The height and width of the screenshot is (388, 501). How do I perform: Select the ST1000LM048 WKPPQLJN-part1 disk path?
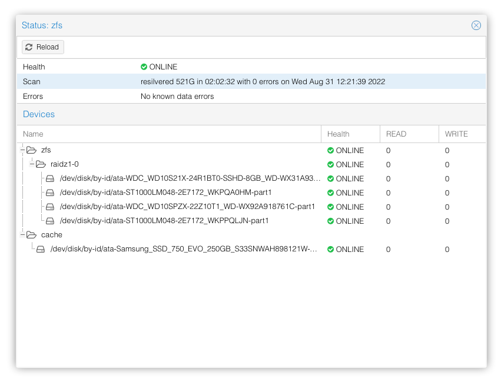click(164, 221)
